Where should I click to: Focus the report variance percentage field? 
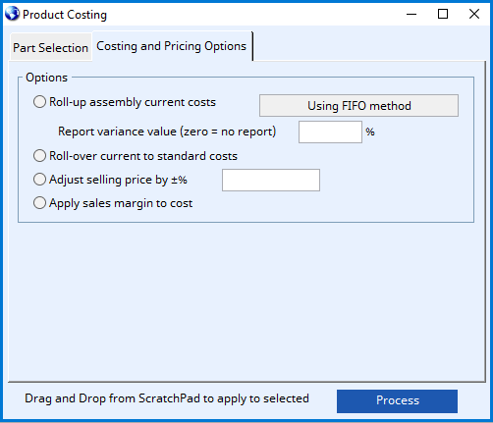pyautogui.click(x=330, y=132)
